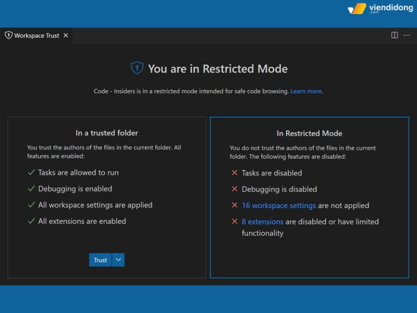Open the Learn more link
Screen dimensions: 417x313
tap(306, 91)
